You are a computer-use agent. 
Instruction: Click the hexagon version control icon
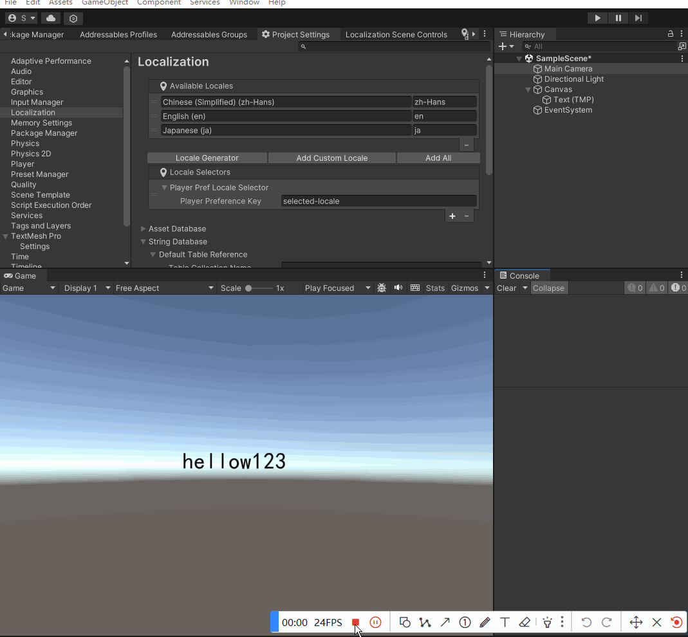pos(73,19)
